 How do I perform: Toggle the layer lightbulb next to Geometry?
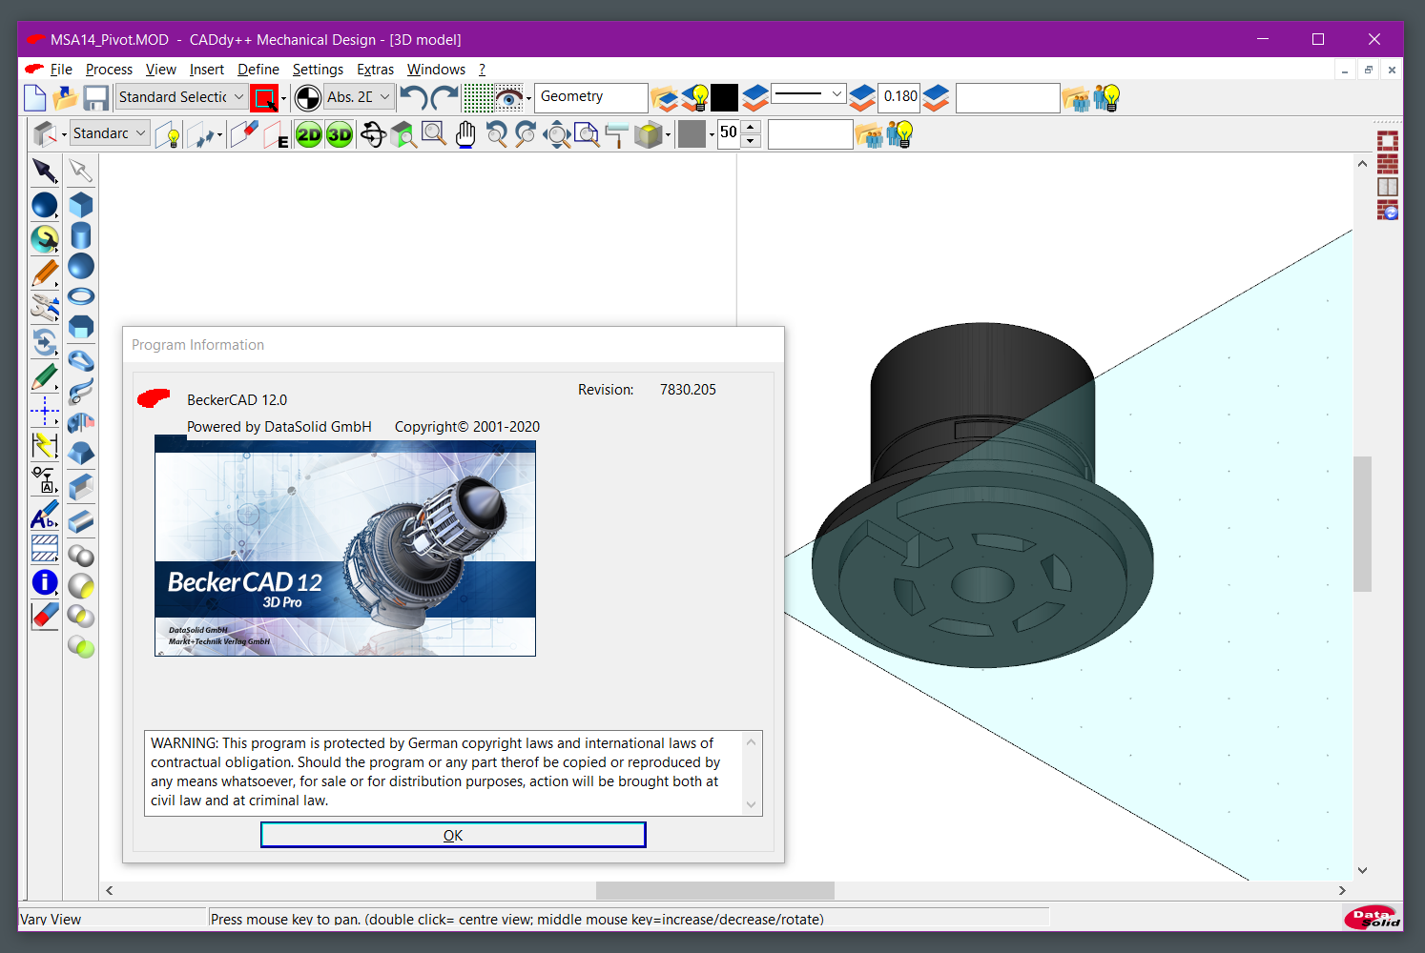pyautogui.click(x=693, y=97)
